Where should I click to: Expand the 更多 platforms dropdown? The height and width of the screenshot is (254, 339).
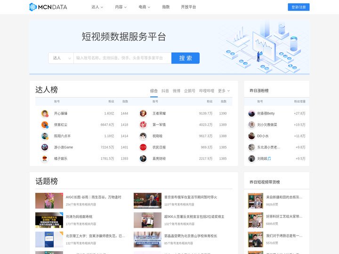point(224,91)
